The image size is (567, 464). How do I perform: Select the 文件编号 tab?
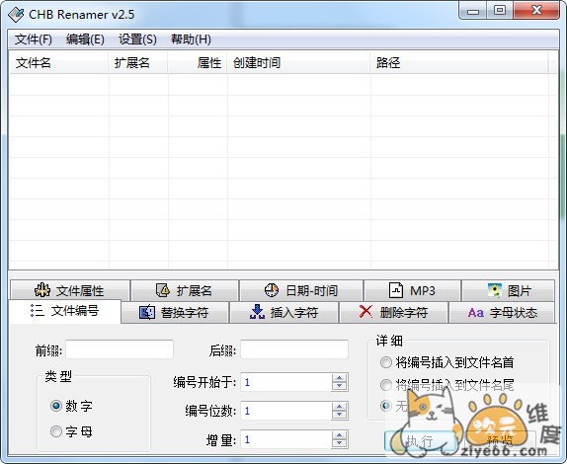tap(65, 311)
